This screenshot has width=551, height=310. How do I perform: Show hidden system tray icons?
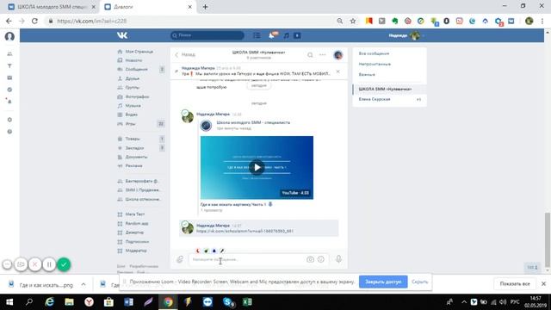(464, 302)
